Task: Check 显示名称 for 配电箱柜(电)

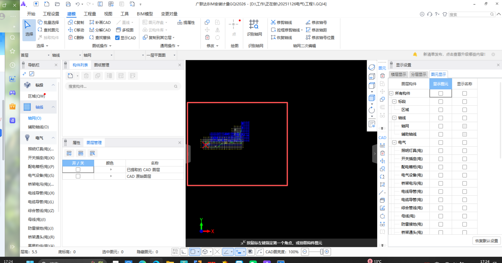Action: click(465, 167)
